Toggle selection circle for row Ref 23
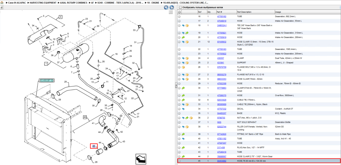This screenshot has height=165, width=341. (179, 54)
